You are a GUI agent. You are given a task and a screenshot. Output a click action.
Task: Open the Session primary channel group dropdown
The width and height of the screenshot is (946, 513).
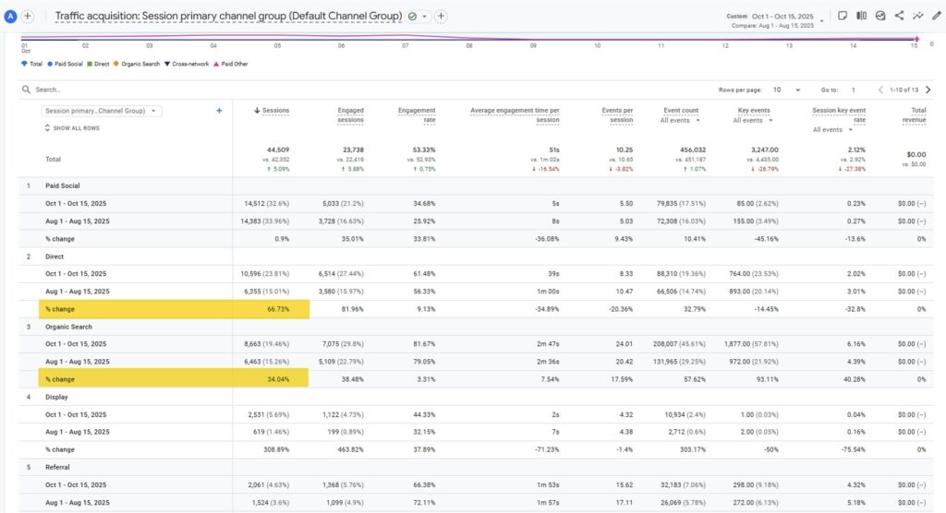click(x=101, y=111)
